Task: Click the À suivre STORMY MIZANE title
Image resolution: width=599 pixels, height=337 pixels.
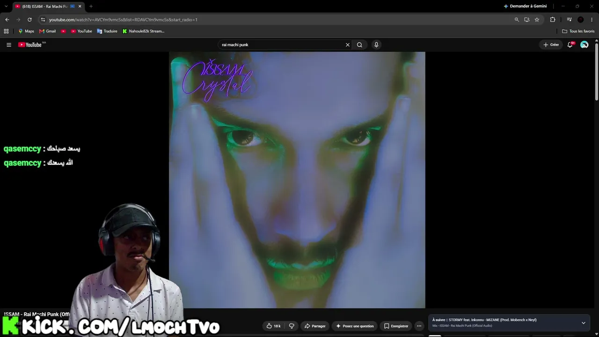Action: click(x=484, y=320)
